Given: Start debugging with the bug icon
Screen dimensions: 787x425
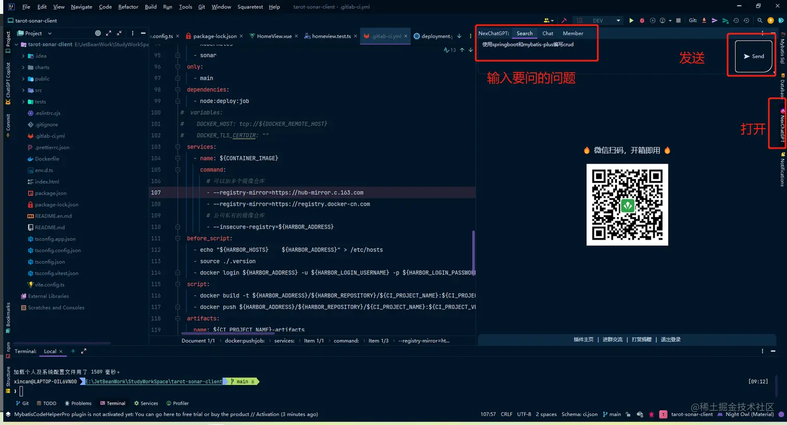Looking at the screenshot, I should (x=641, y=20).
